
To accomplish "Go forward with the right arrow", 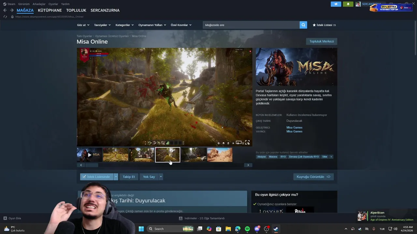I will pos(12,10).
